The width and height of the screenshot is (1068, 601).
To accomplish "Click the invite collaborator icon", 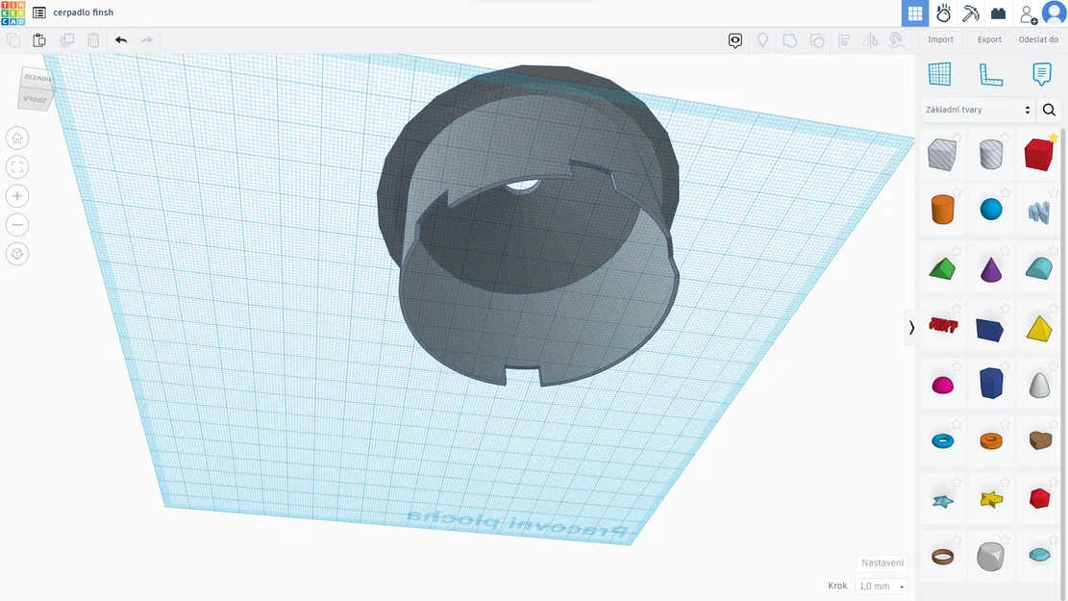I will (1028, 13).
